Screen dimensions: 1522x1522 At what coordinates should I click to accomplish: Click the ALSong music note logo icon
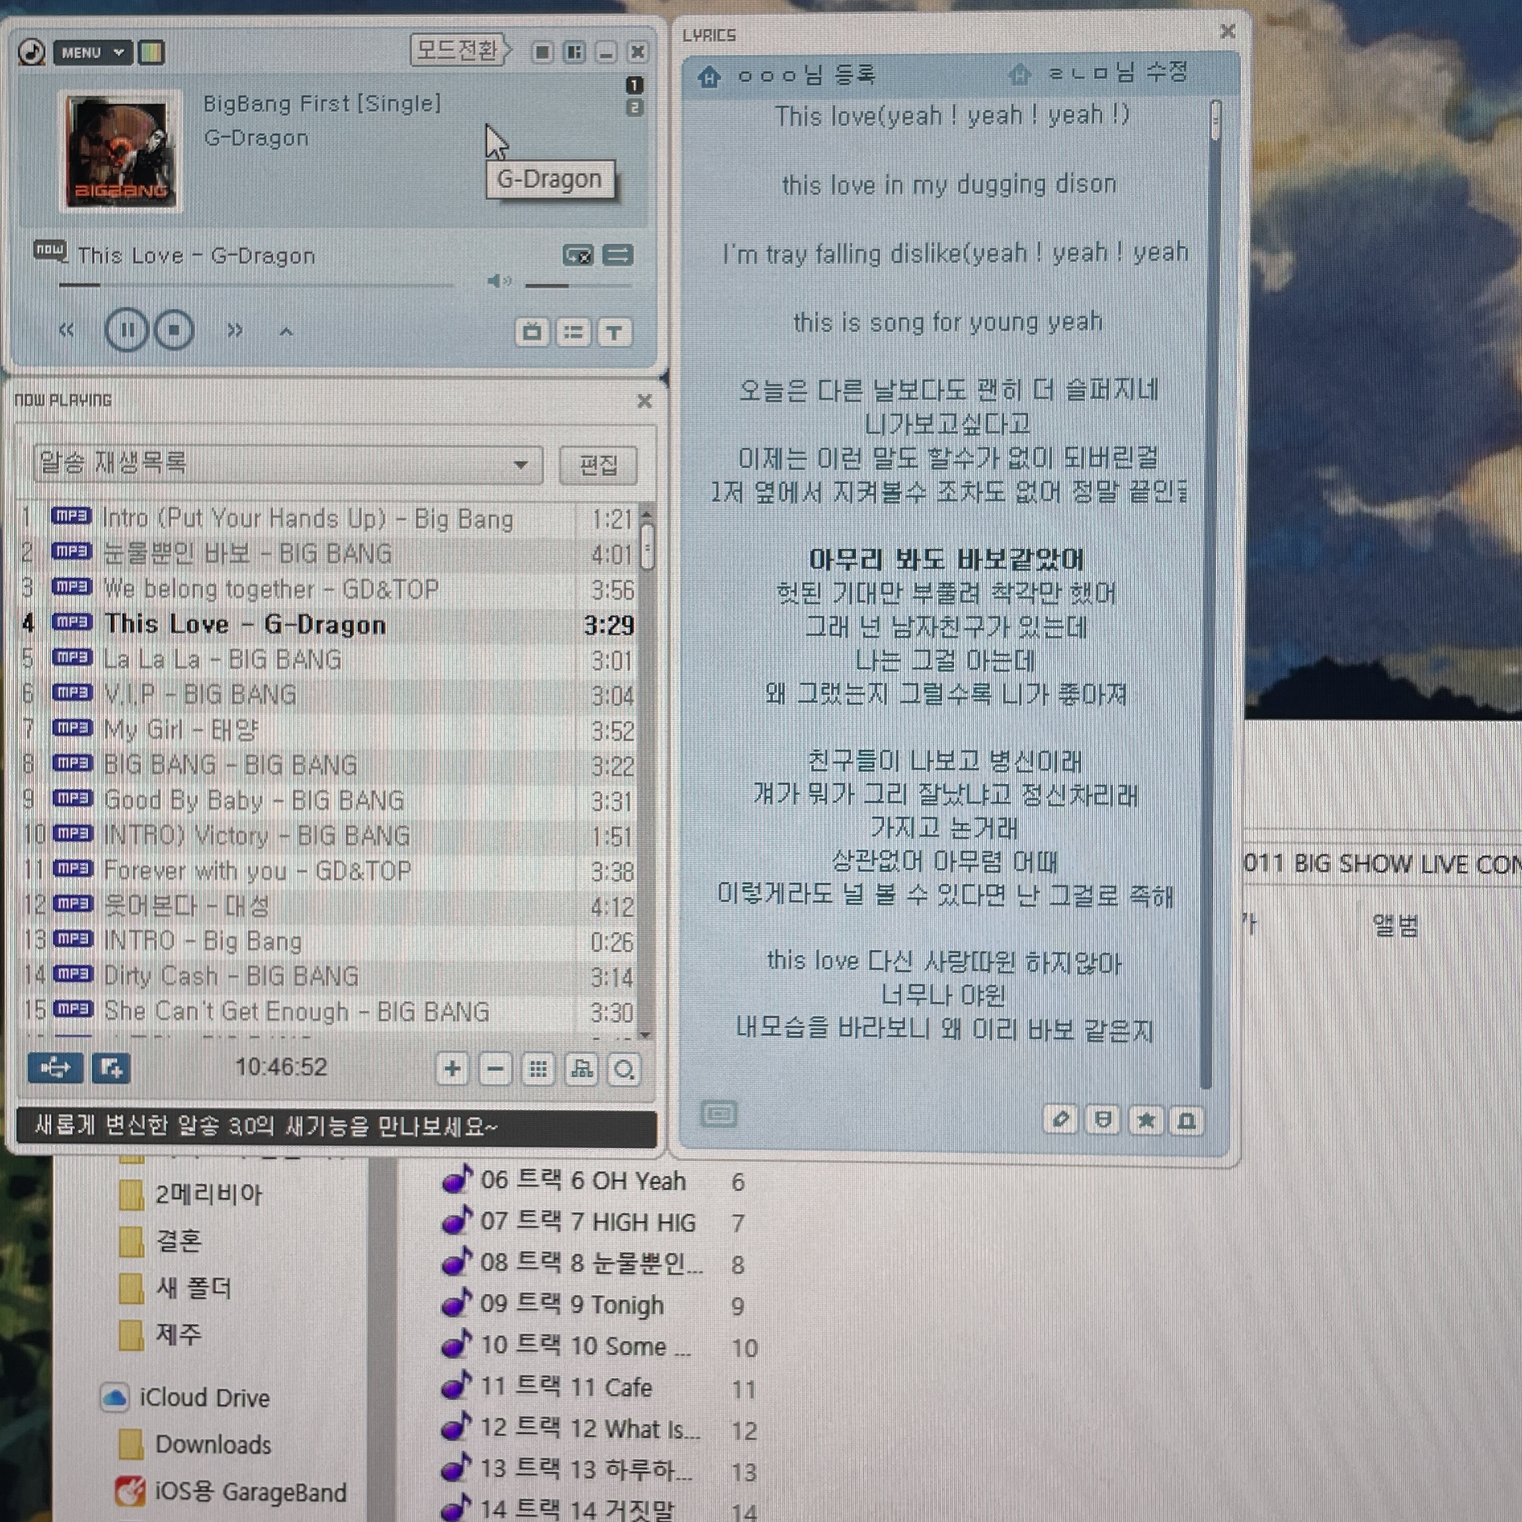click(x=32, y=52)
